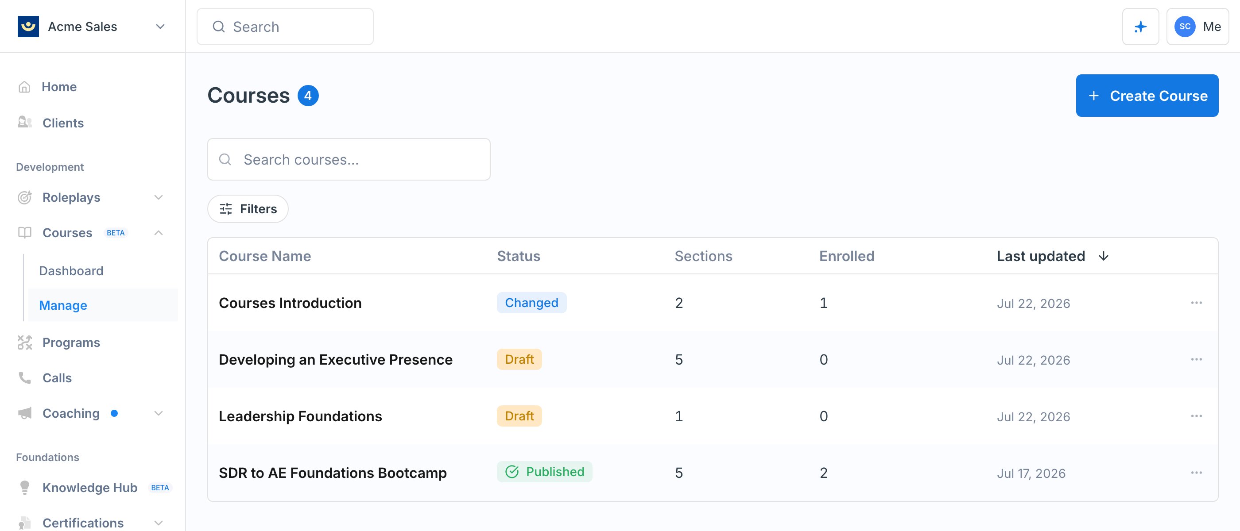Sort by the Course Name column header
The width and height of the screenshot is (1240, 531).
pyautogui.click(x=265, y=256)
